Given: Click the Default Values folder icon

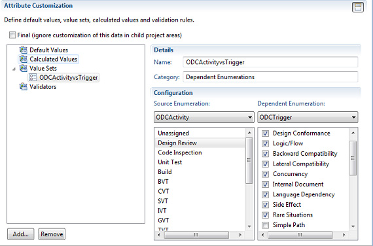Looking at the screenshot, I should [x=24, y=50].
